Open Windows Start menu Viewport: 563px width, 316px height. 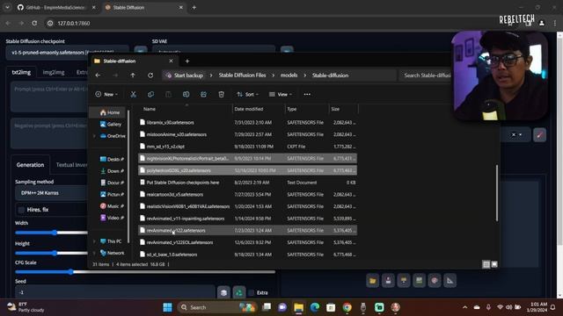click(167, 307)
